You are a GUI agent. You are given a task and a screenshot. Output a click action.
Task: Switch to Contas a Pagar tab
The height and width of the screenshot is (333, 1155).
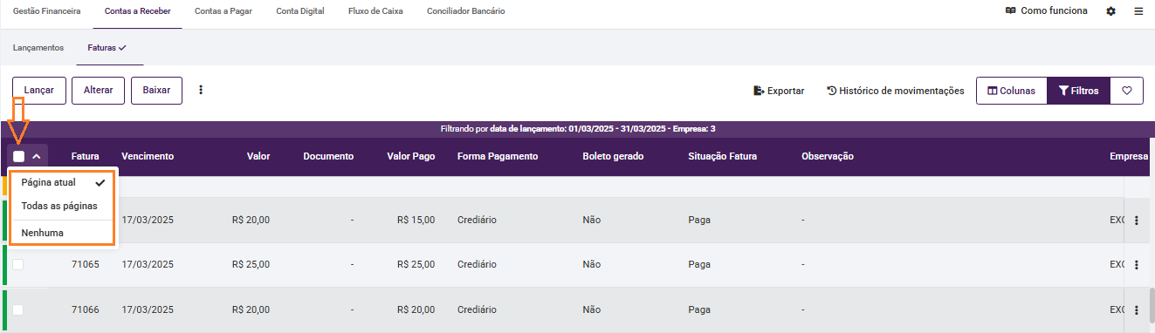click(223, 11)
